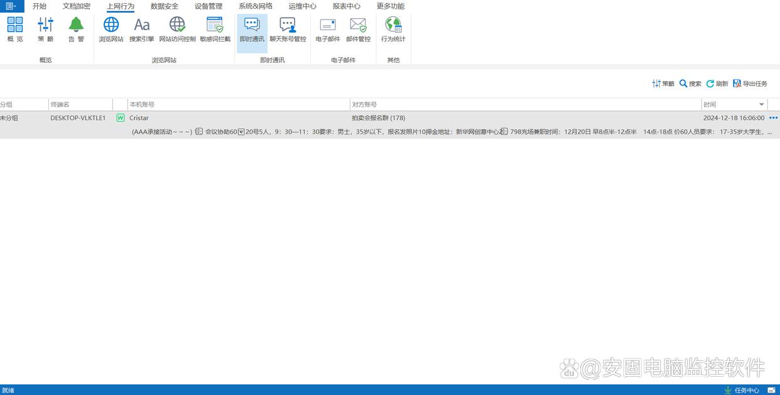Click the mail icon in the status bar
Image resolution: width=780 pixels, height=395 pixels.
click(771, 390)
